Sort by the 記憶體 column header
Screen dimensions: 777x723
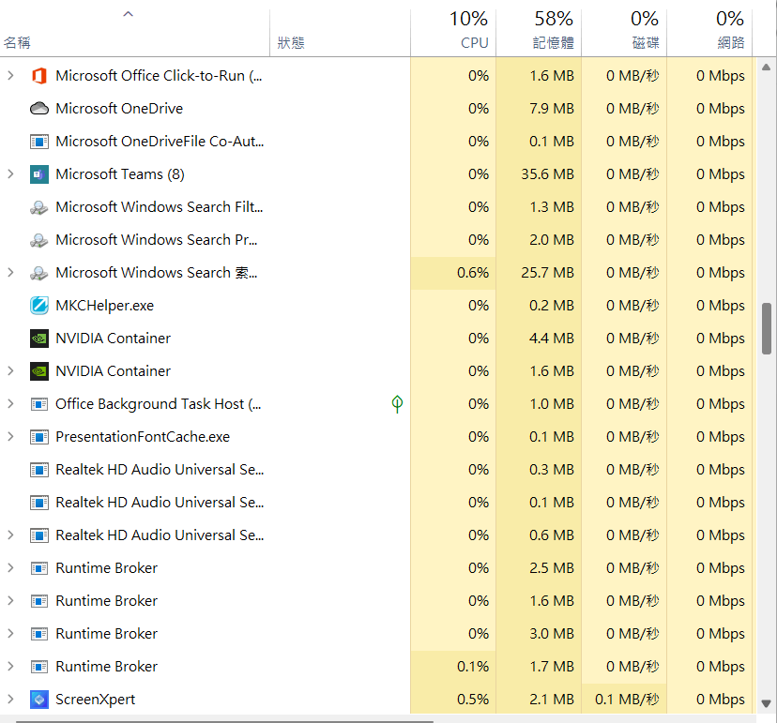tap(539, 32)
